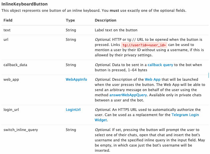Open the LoginUrl type link
The width and height of the screenshot is (210, 154).
pos(73,110)
